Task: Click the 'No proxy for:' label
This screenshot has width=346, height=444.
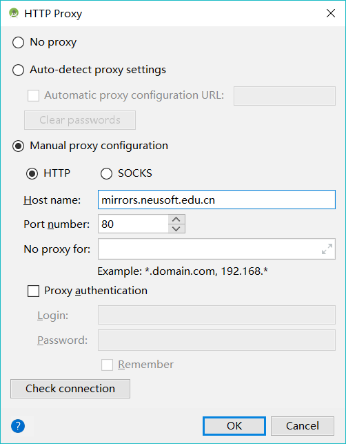Action: click(x=57, y=249)
